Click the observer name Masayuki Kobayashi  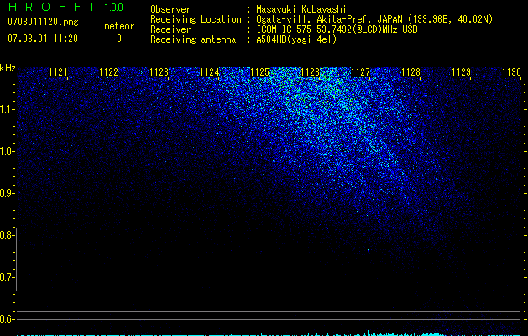coord(301,9)
